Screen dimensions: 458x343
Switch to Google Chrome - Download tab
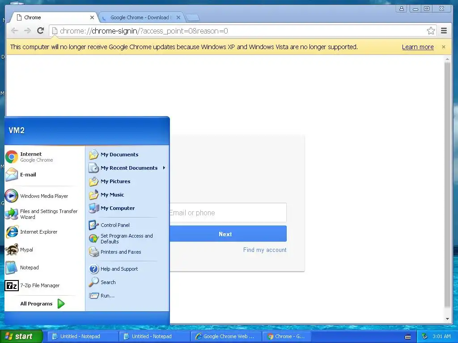(x=141, y=17)
